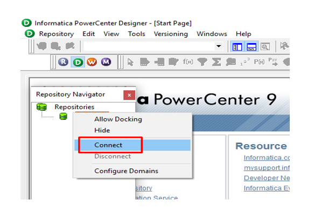Open the Help menu
321x221 pixels.
pyautogui.click(x=243, y=34)
